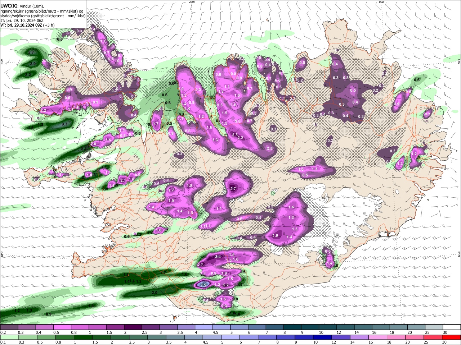Click the medium green 0.5–0.8 rain scale swatch
The image size is (461, 345).
click(46, 337)
